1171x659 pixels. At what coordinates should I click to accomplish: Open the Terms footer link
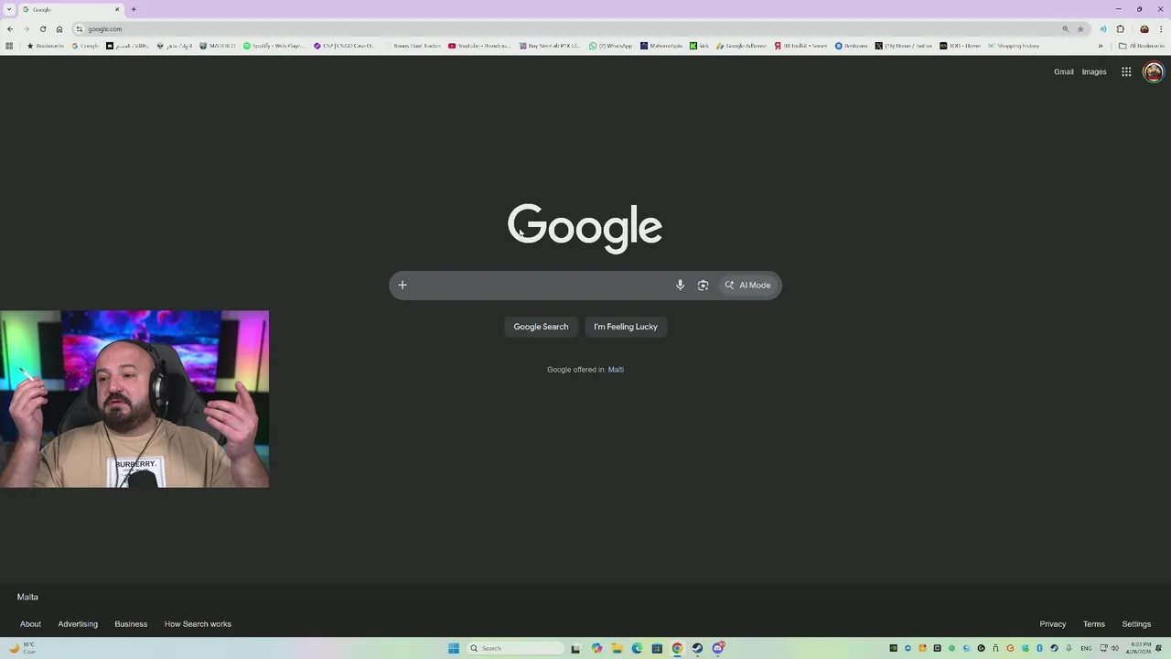pos(1094,624)
